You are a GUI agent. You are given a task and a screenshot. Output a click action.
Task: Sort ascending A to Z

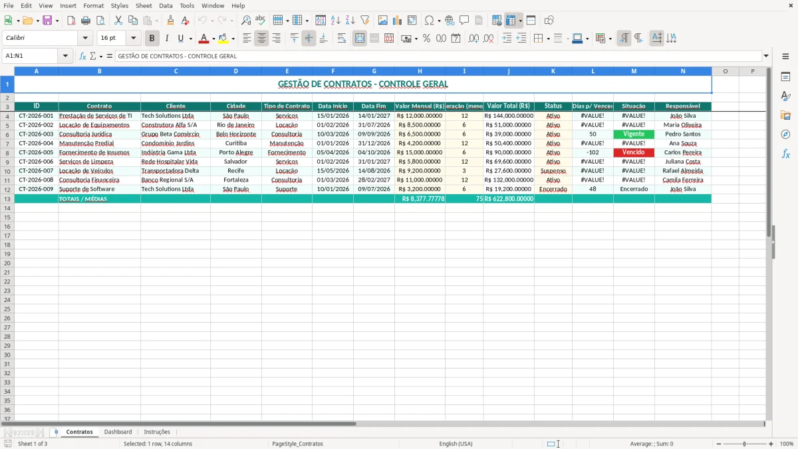pos(336,21)
